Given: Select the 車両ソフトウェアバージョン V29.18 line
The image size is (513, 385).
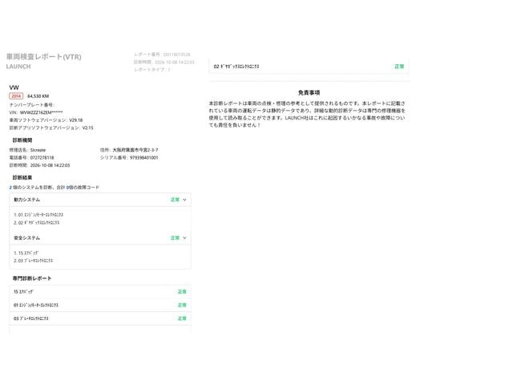Looking at the screenshot, I should coord(46,120).
